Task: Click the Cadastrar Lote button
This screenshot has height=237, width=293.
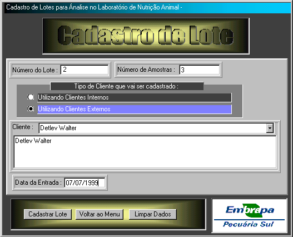Action: click(48, 214)
